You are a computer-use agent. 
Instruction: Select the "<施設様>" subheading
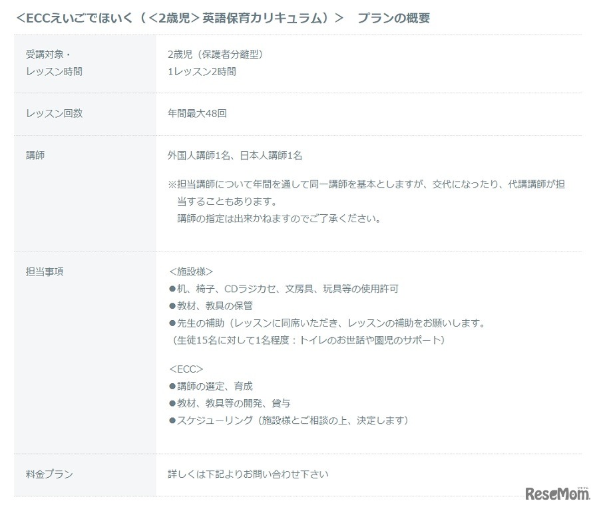pyautogui.click(x=190, y=272)
